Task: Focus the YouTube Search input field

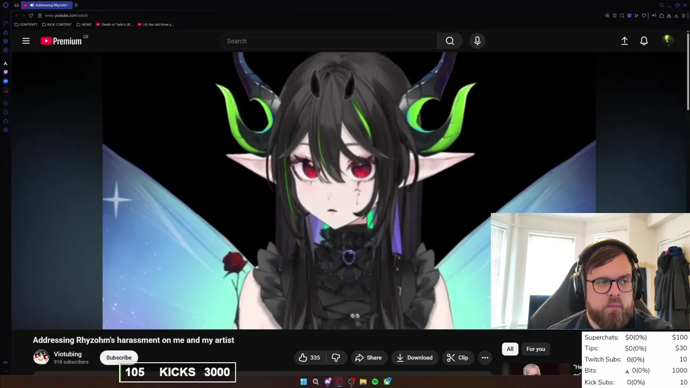Action: (329, 41)
